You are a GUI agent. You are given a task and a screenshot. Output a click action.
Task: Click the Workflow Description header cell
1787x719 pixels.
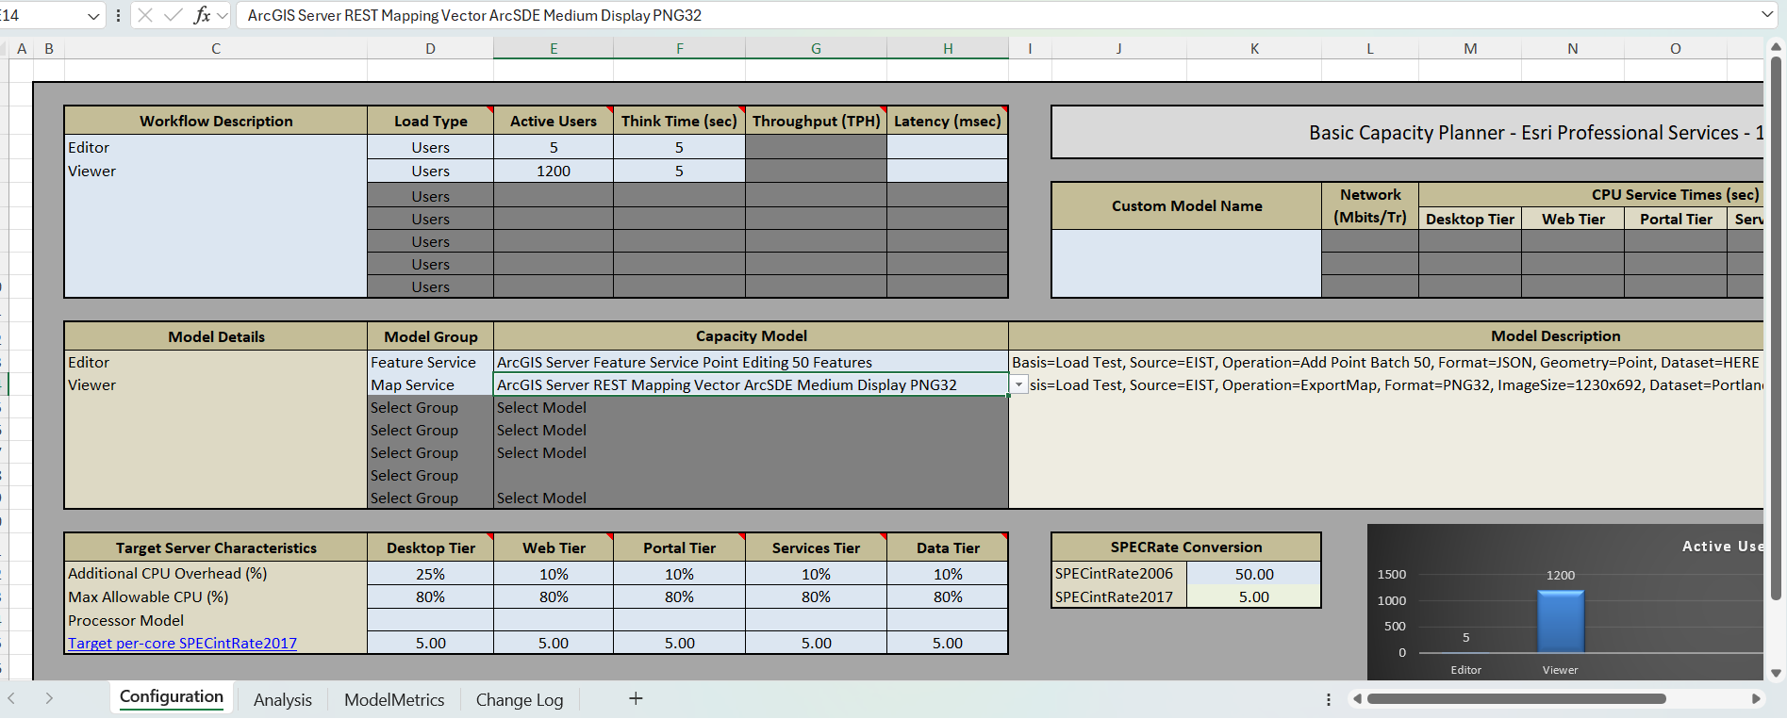tap(216, 121)
